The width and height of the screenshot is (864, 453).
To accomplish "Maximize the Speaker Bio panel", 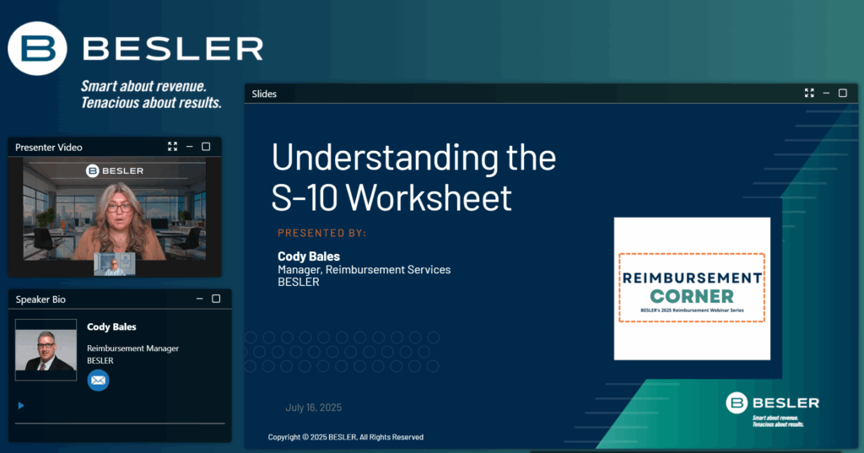I will tap(216, 299).
